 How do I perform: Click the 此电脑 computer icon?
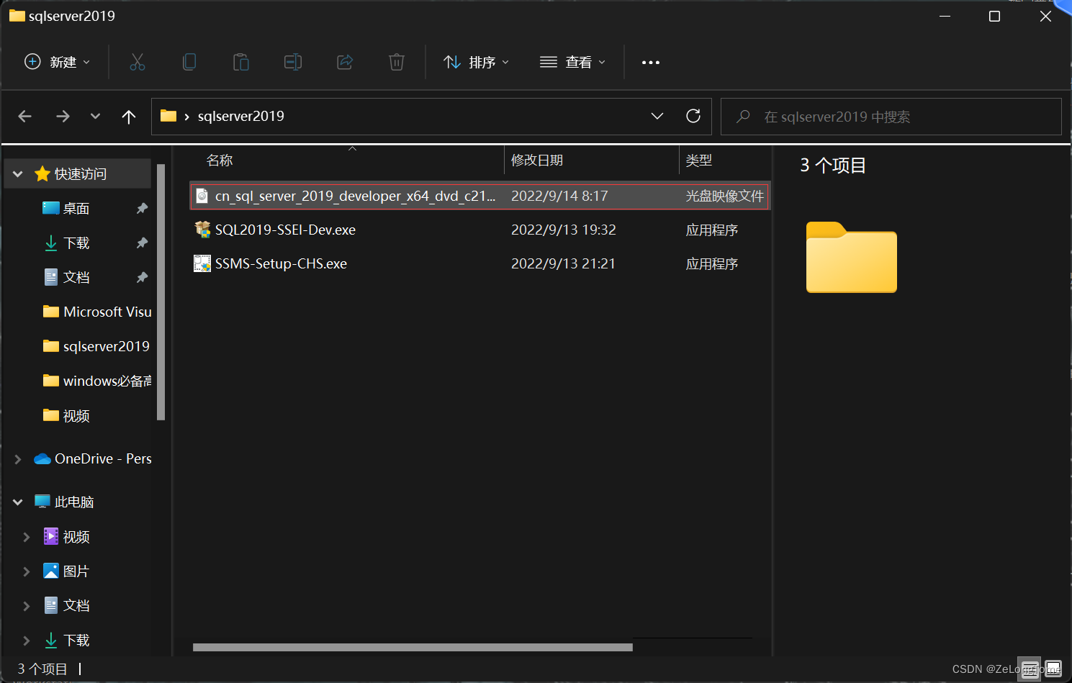42,502
